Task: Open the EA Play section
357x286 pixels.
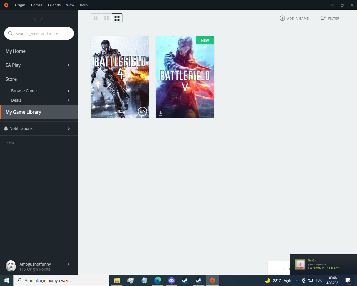Action: 13,65
